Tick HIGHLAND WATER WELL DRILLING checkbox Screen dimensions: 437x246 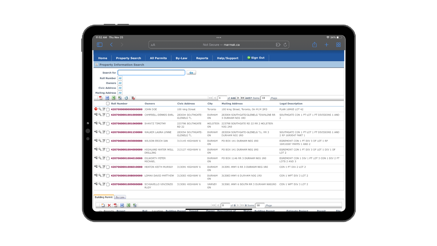tap(108, 150)
